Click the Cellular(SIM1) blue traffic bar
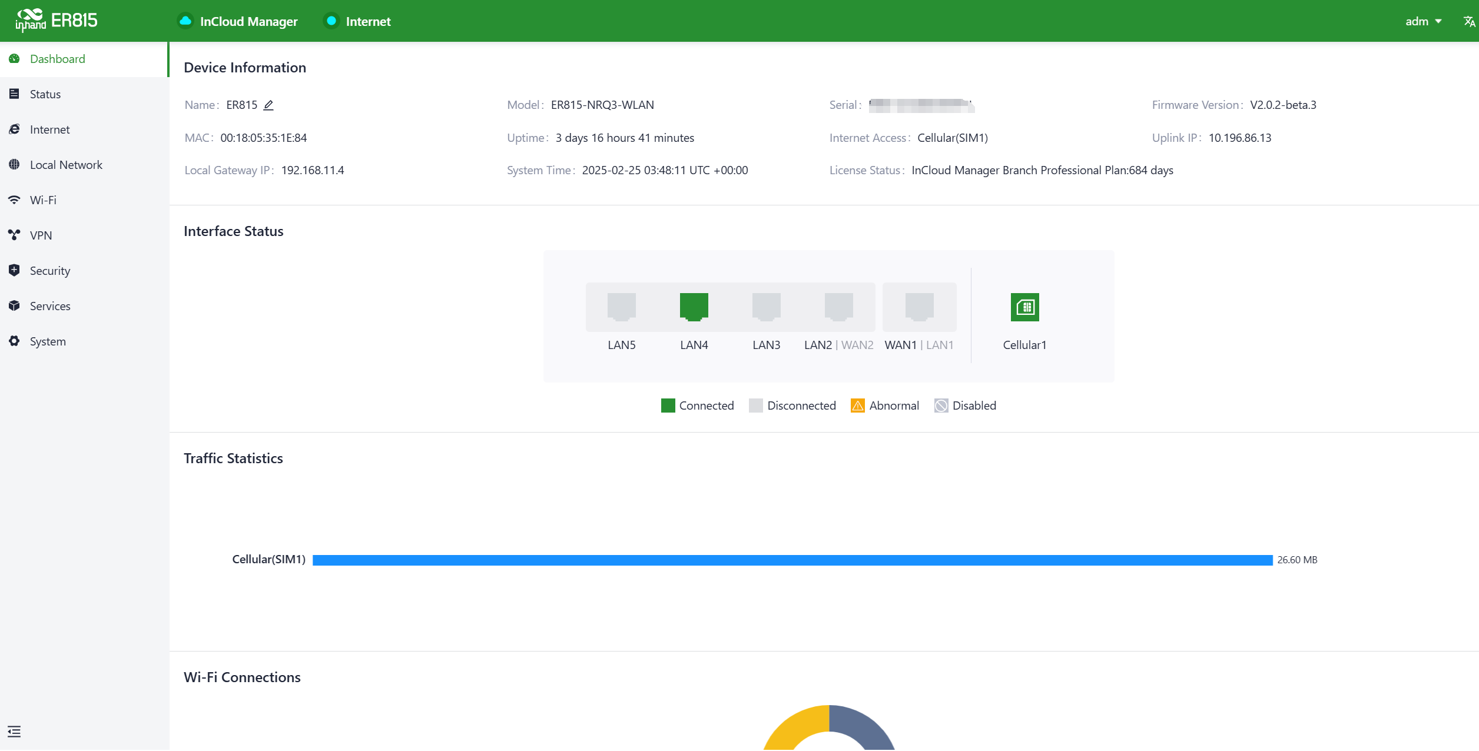 click(792, 560)
